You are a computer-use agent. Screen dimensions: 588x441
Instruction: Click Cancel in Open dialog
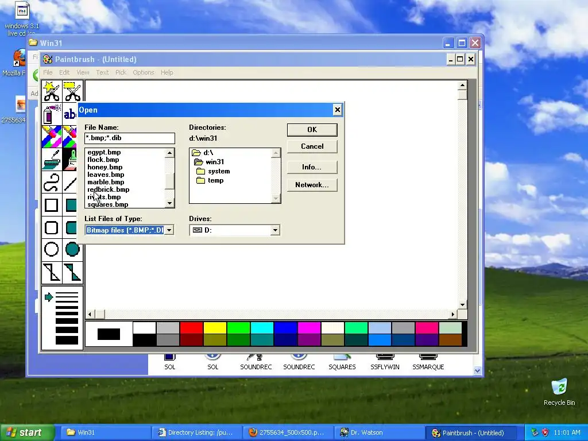(x=312, y=146)
